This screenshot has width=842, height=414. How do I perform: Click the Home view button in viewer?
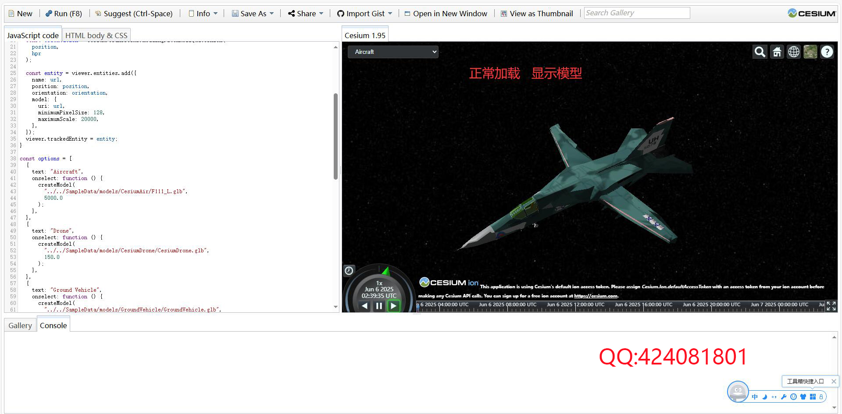click(x=777, y=52)
